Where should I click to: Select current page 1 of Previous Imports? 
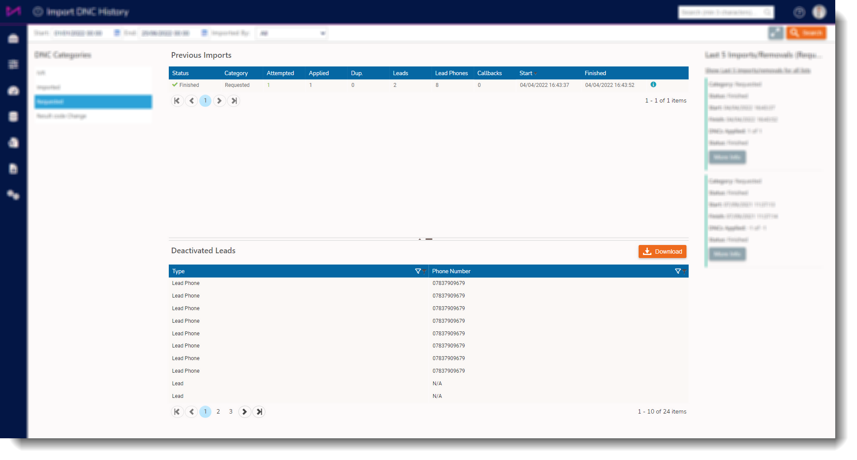click(205, 101)
